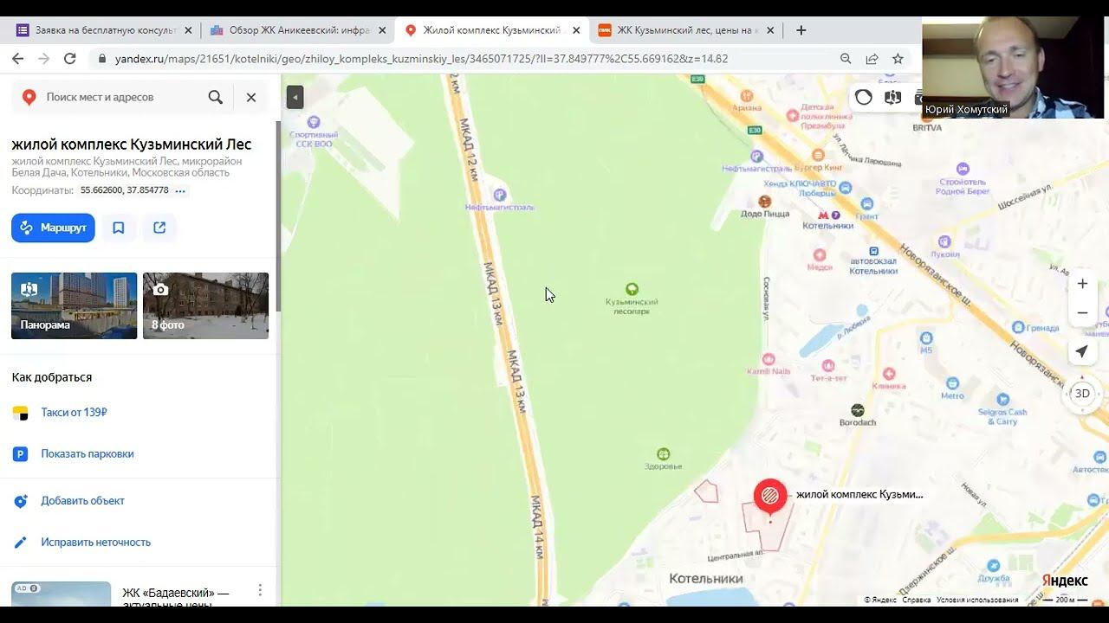This screenshot has width=1109, height=623.
Task: Zoom out the map with minus button
Action: [1082, 312]
